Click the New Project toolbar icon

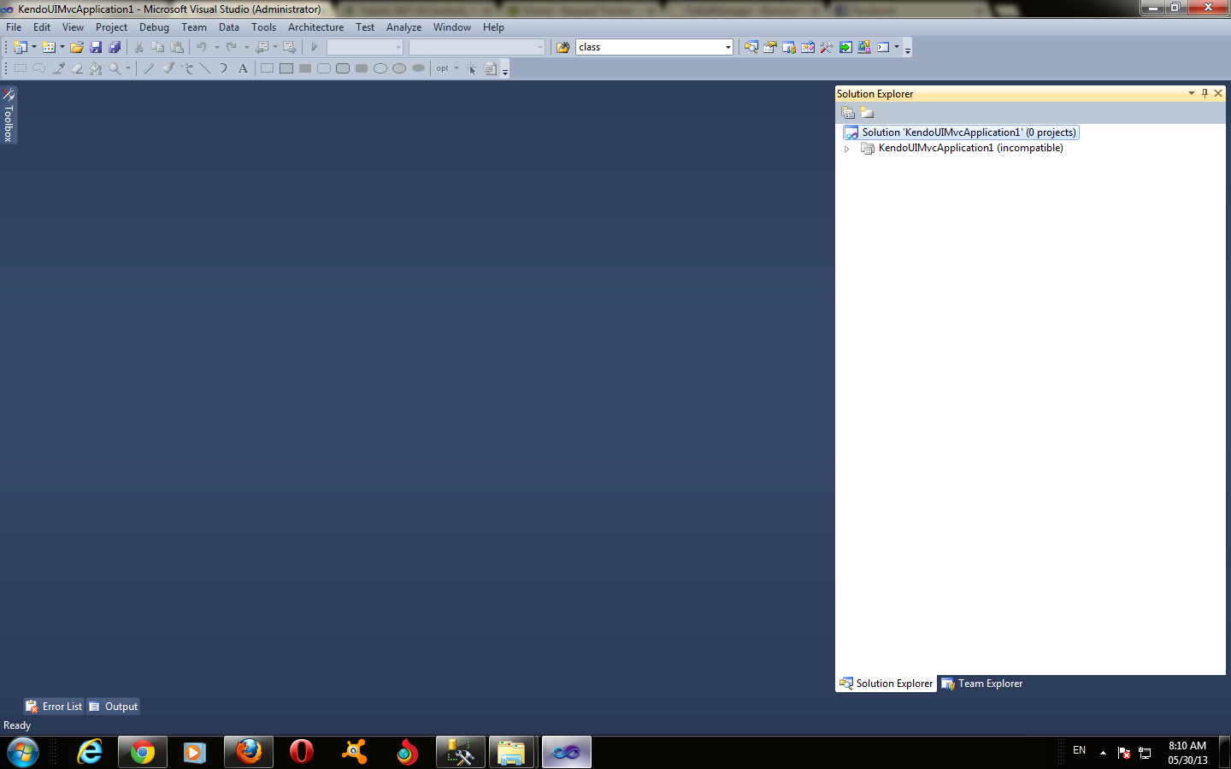(x=21, y=47)
